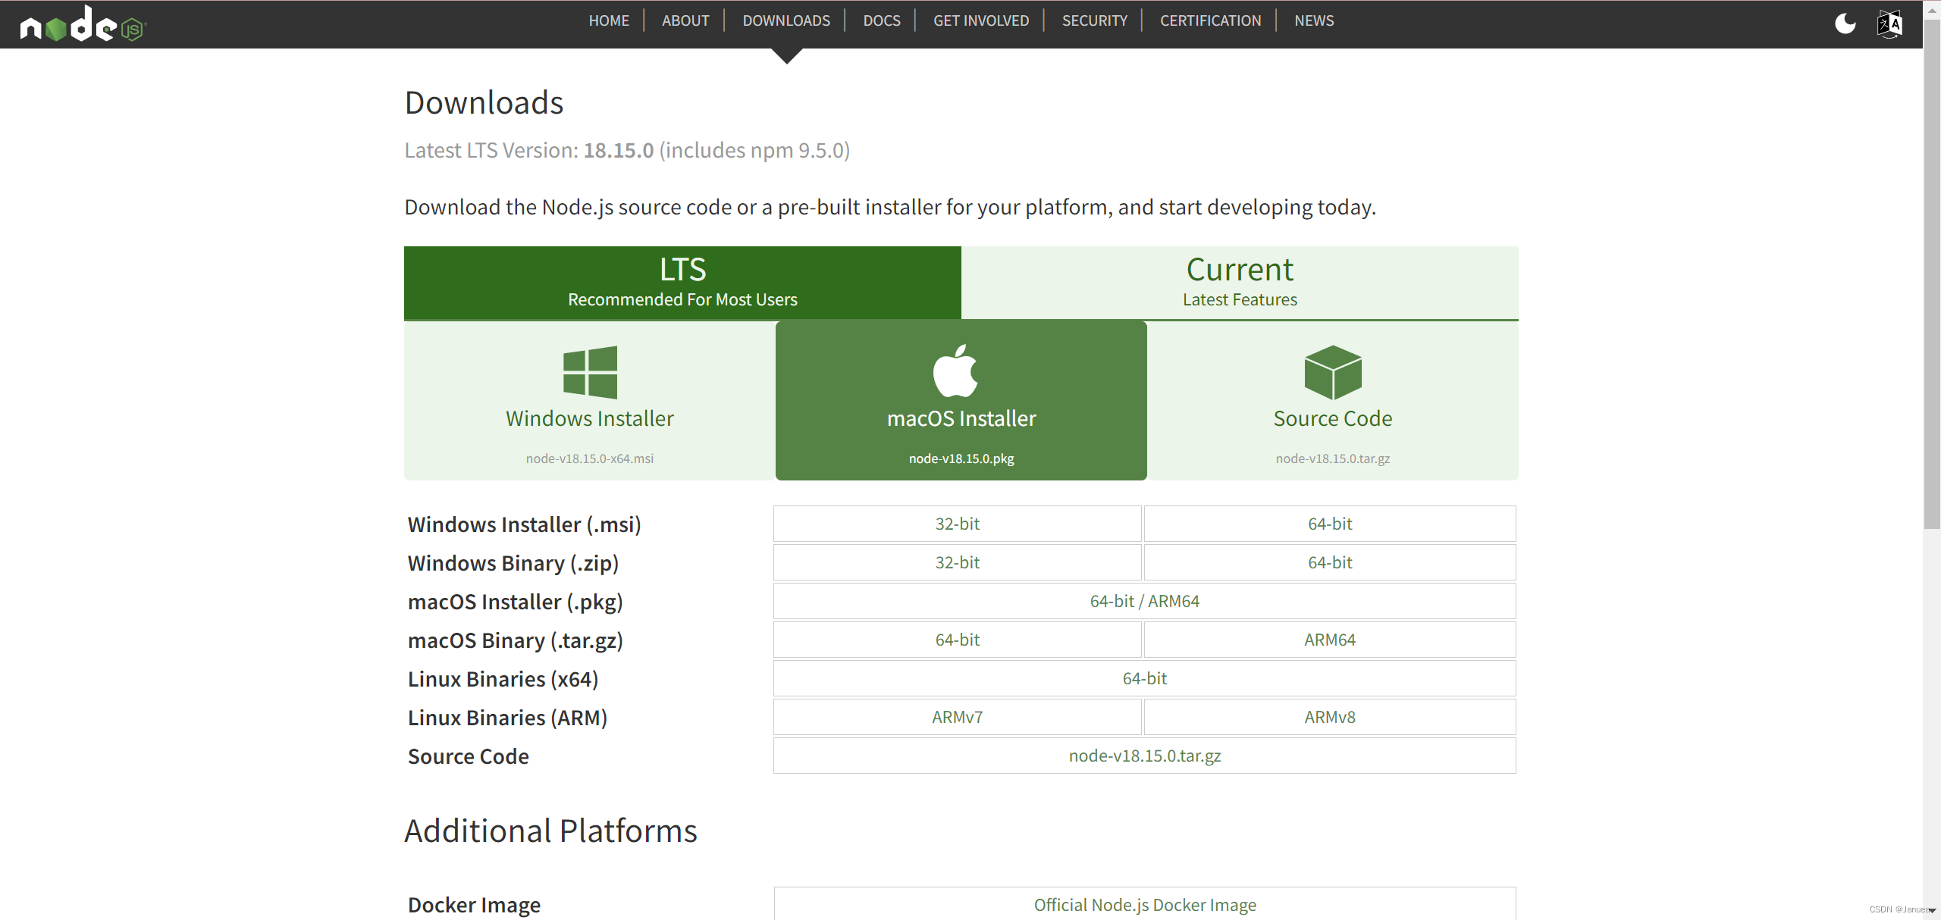
Task: Click the Windows logo icon
Action: 590,372
